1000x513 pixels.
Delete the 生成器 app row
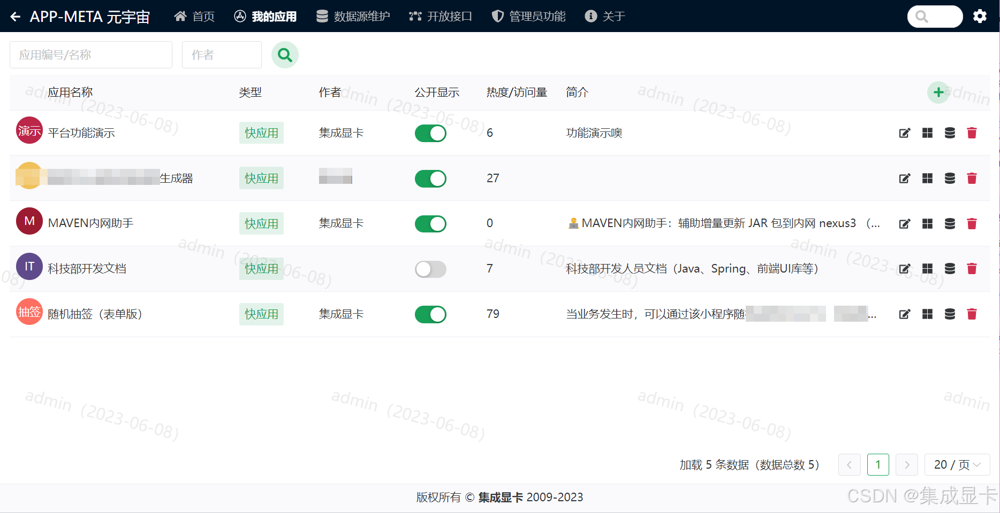(x=972, y=178)
